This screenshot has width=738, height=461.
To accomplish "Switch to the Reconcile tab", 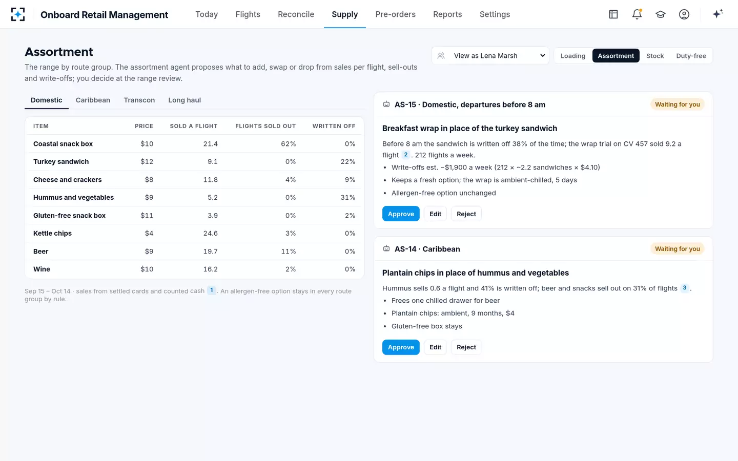I will [x=296, y=14].
